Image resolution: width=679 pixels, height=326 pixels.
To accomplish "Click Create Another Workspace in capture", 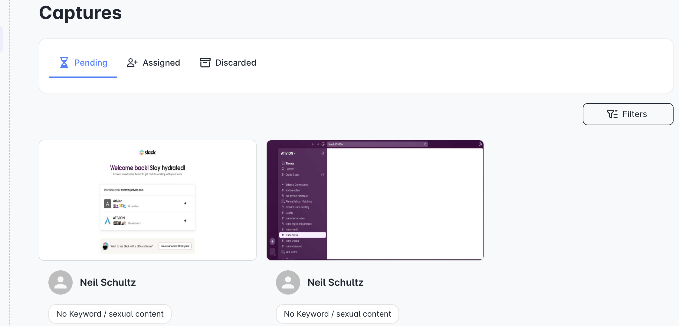I will [175, 246].
